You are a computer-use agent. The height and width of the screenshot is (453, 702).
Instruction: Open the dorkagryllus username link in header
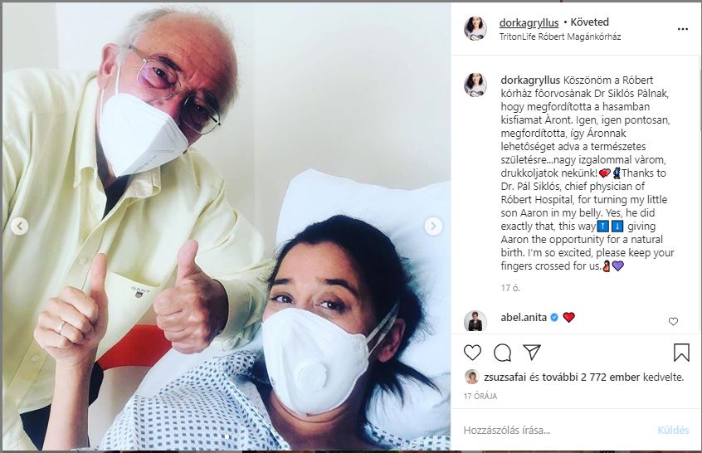click(529, 22)
